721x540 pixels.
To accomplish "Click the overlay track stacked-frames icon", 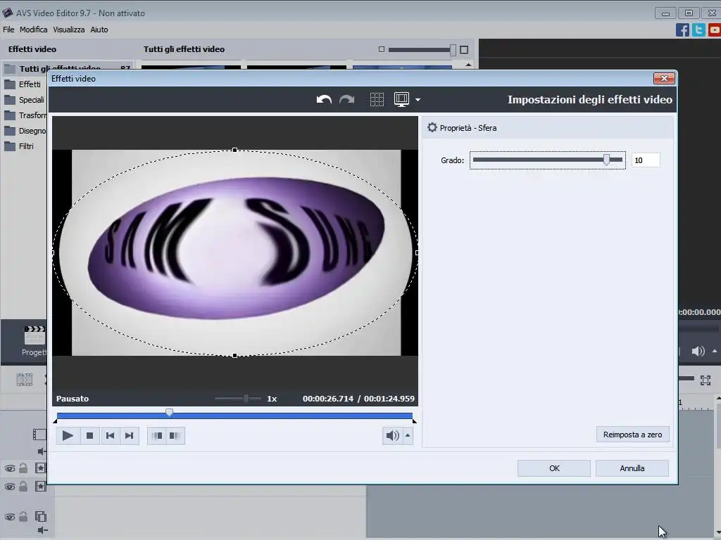I will click(40, 517).
